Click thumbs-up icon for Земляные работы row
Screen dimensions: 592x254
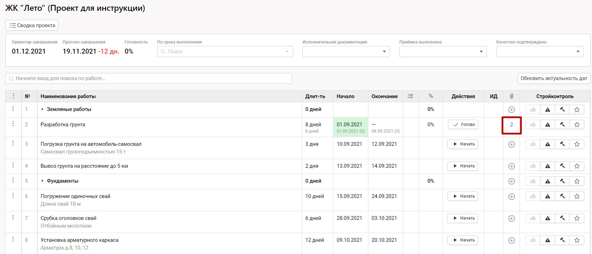(x=533, y=110)
